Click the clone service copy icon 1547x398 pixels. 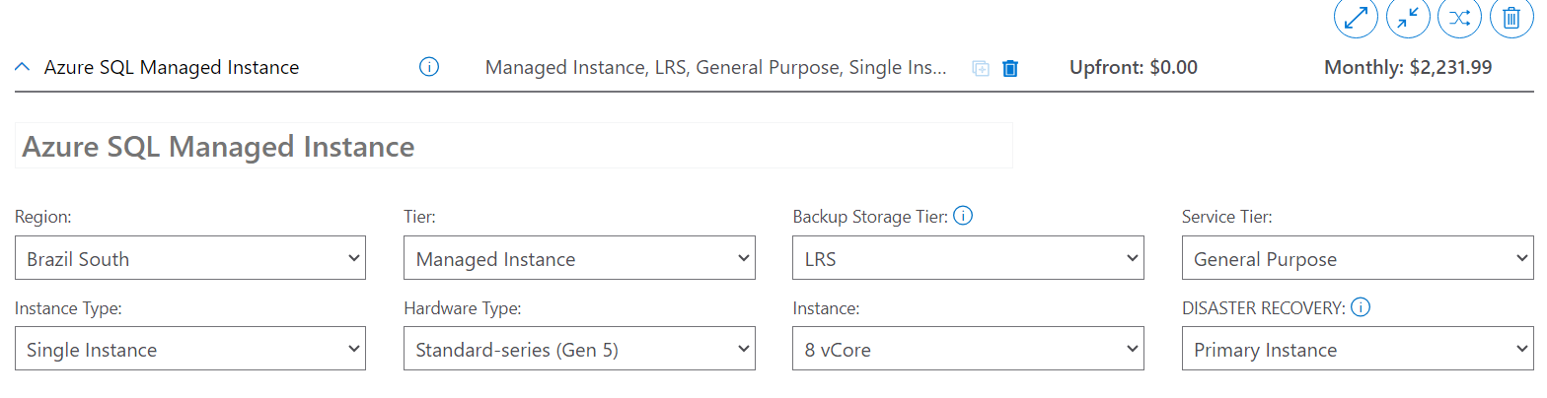(981, 68)
